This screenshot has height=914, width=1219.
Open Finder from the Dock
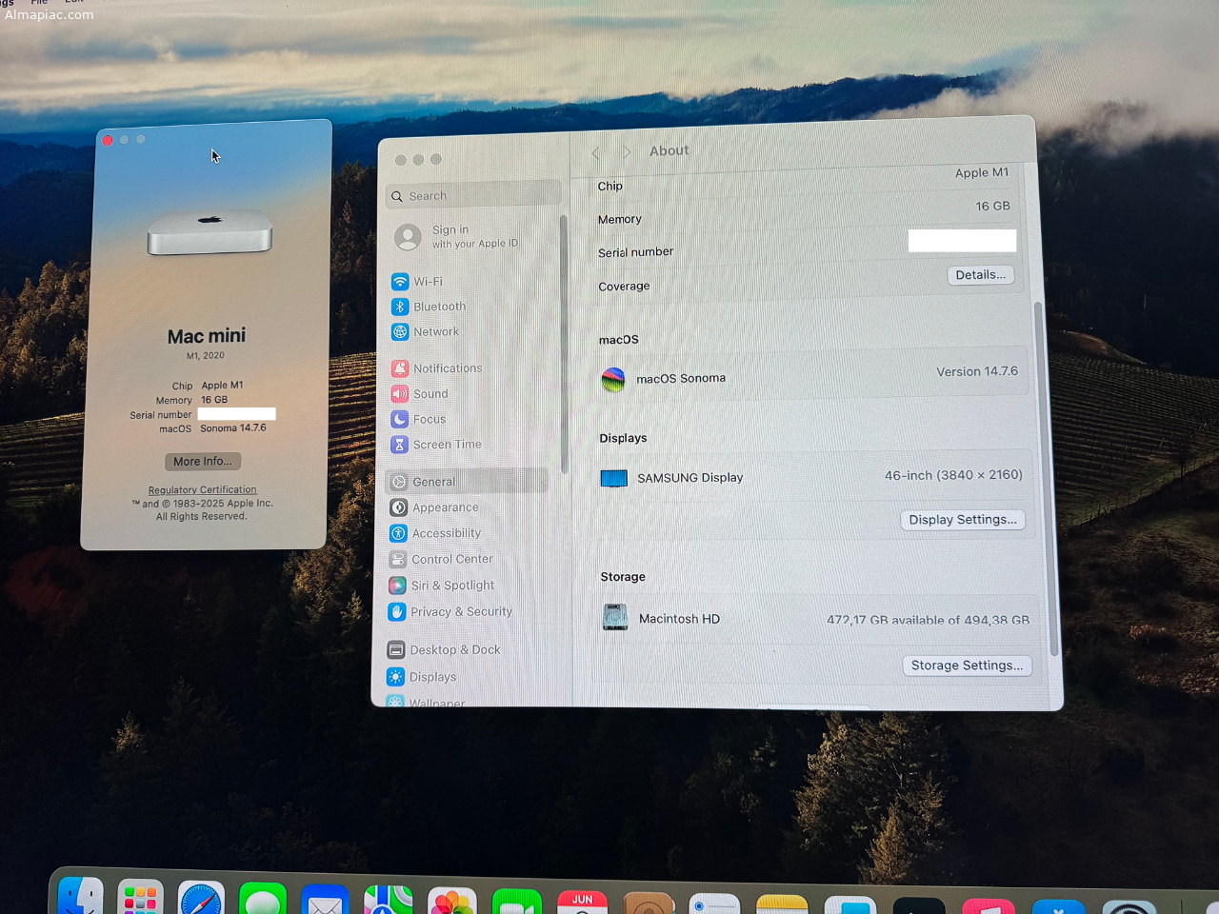pos(81,898)
